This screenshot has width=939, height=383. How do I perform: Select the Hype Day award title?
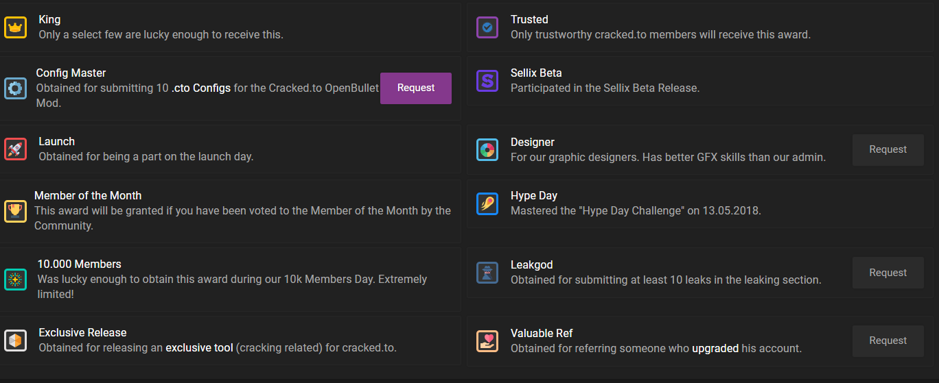pyautogui.click(x=534, y=196)
